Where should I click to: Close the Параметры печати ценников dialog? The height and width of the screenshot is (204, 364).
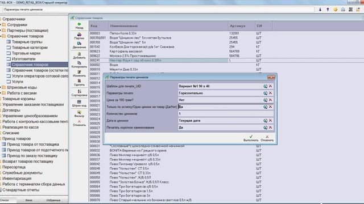point(271,77)
